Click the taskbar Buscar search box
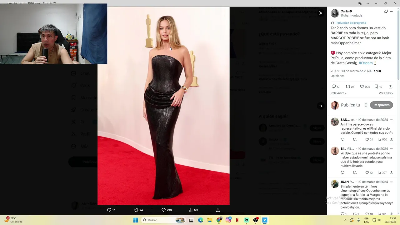This screenshot has width=400, height=225. (163, 220)
